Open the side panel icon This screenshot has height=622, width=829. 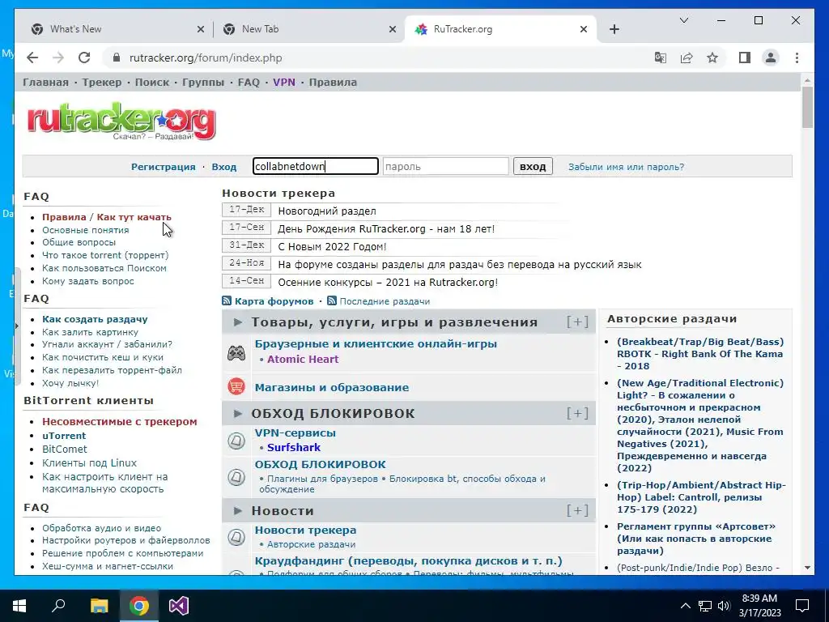click(745, 58)
